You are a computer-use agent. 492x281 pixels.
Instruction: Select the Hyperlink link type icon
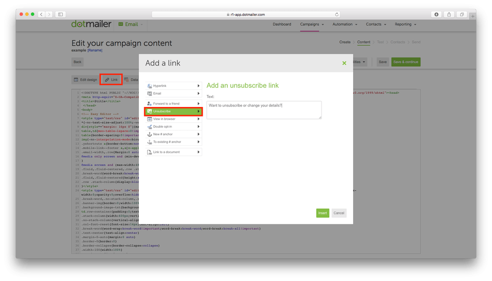[150, 86]
